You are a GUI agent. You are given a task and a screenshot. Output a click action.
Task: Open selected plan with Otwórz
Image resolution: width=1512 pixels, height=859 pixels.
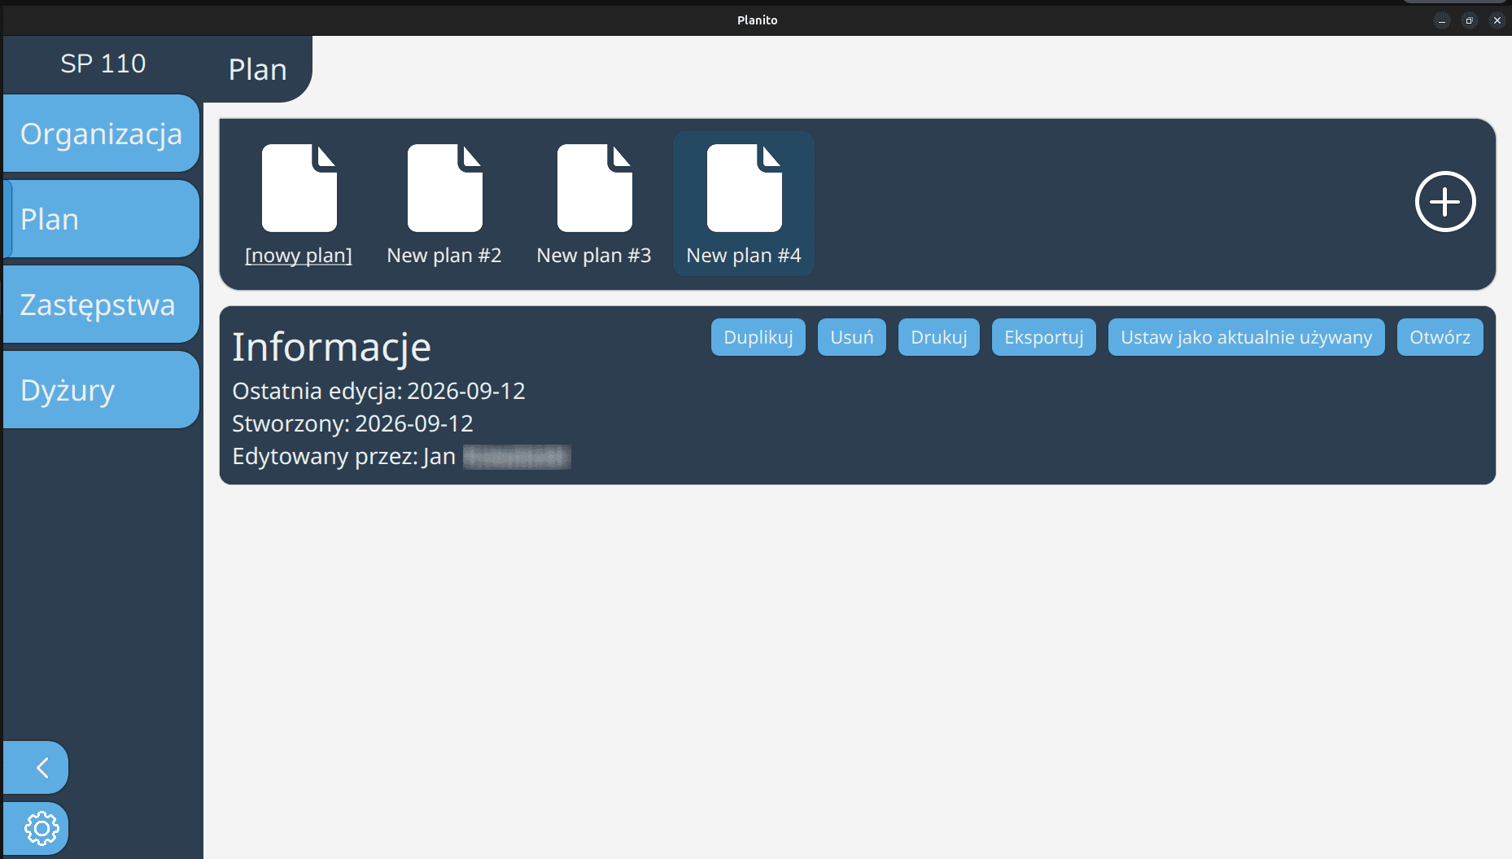pos(1440,337)
